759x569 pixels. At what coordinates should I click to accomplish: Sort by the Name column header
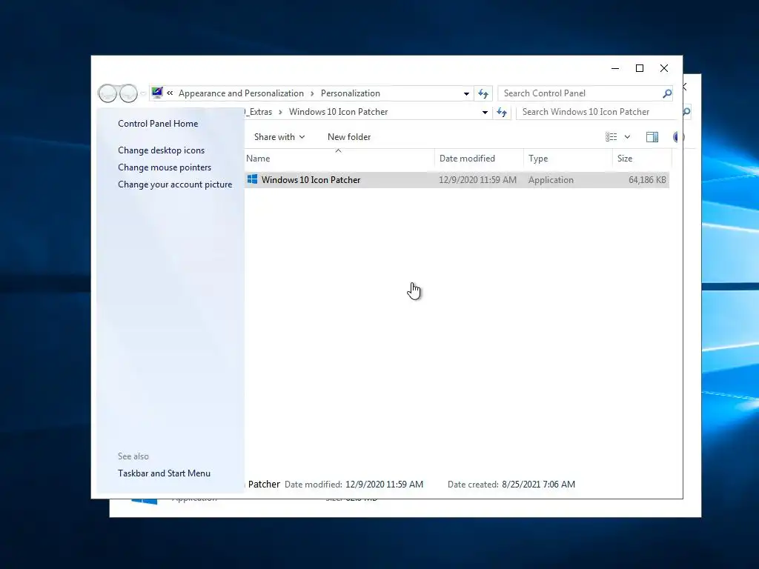point(339,159)
